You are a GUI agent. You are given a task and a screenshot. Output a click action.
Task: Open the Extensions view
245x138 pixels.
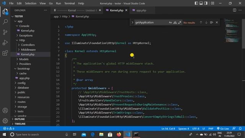5,53
